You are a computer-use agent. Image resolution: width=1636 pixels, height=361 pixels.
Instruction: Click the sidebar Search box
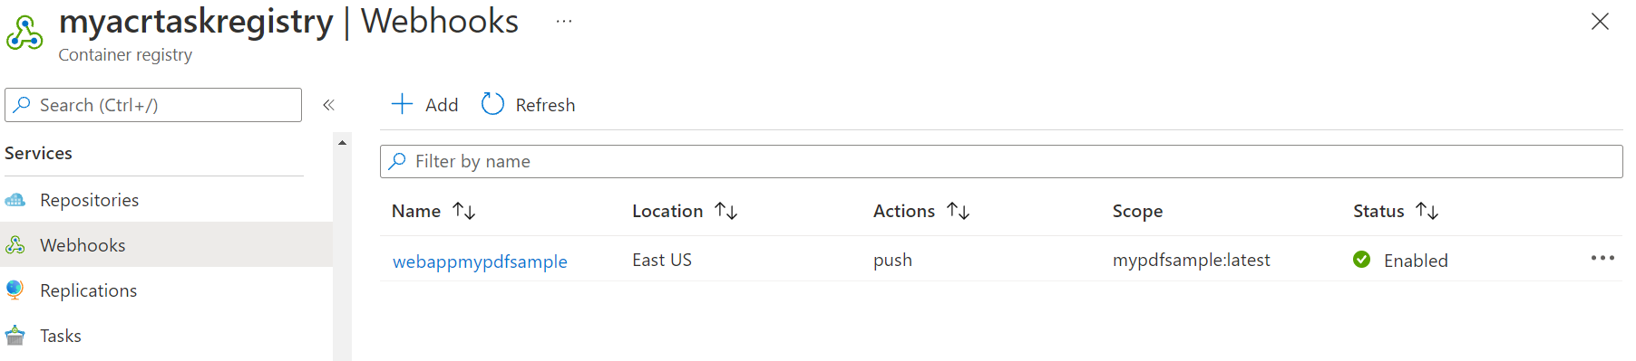(153, 105)
